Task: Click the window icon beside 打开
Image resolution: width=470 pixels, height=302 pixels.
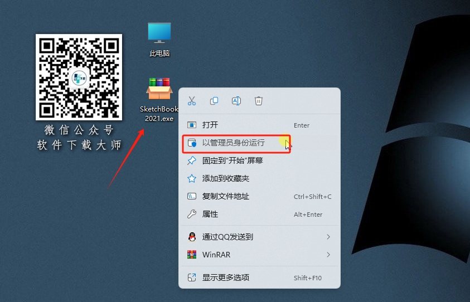Action: click(192, 125)
